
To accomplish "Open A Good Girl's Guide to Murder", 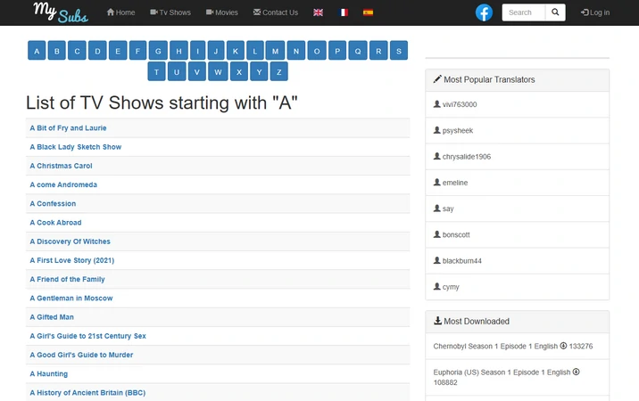I will pyautogui.click(x=81, y=355).
